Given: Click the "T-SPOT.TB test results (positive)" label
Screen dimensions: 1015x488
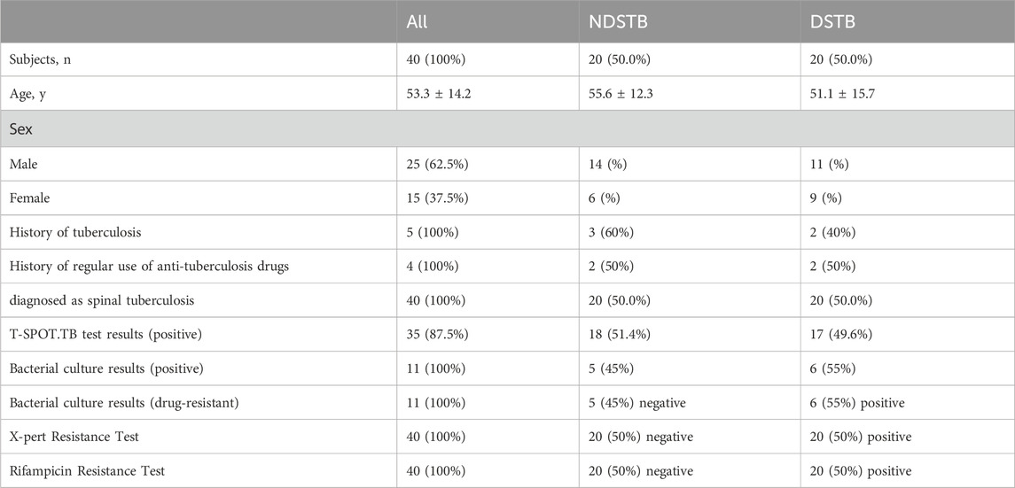Looking at the screenshot, I should point(105,334).
